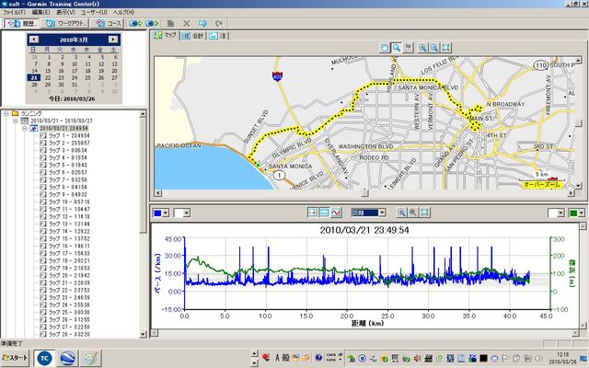Click the コース toolbar button
The width and height of the screenshot is (589, 368).
coord(109,23)
